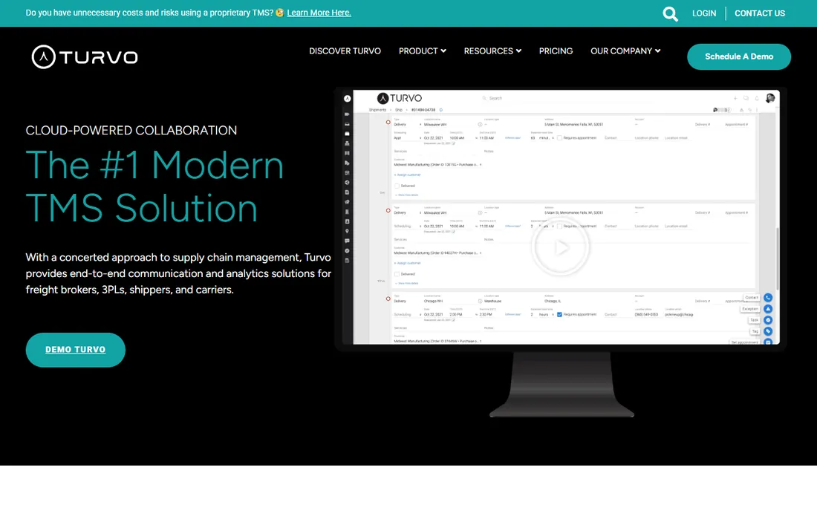Click the info icon next to Warehouse location type

480,301
